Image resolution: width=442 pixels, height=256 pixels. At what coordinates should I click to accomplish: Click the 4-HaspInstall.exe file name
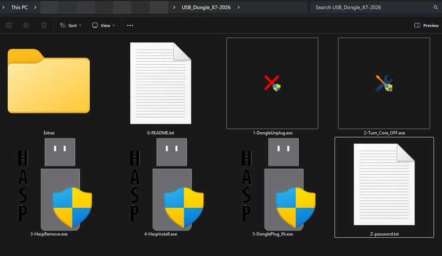coord(161,234)
